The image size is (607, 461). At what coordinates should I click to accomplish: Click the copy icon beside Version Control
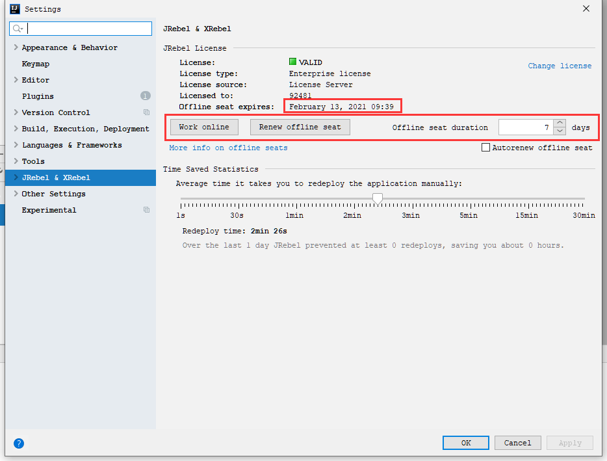click(x=146, y=112)
